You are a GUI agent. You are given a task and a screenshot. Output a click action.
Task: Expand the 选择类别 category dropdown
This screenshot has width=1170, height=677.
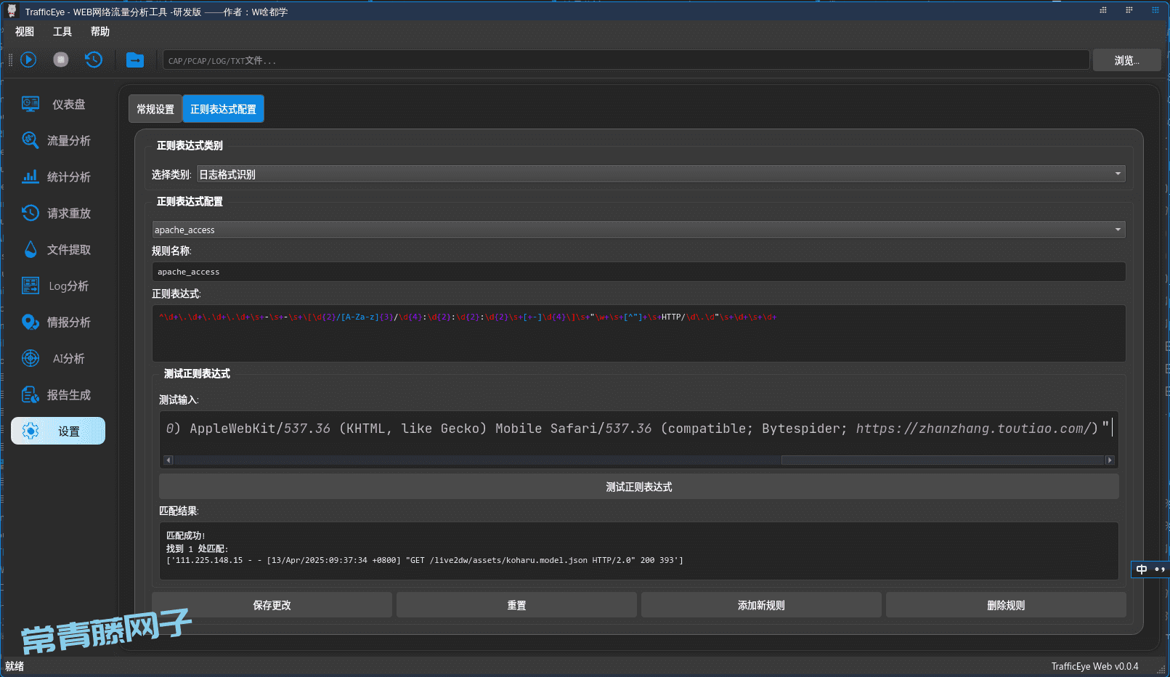660,174
